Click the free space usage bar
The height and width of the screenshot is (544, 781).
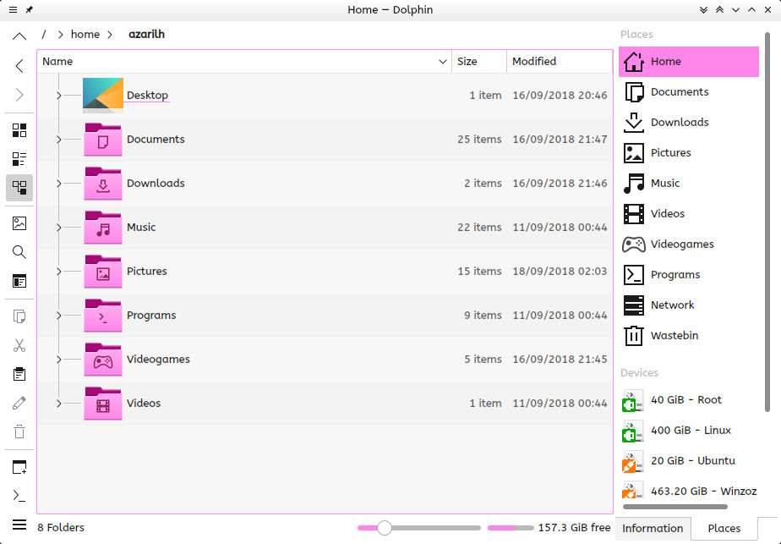[510, 528]
